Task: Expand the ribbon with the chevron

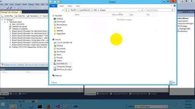Action: [171, 6]
